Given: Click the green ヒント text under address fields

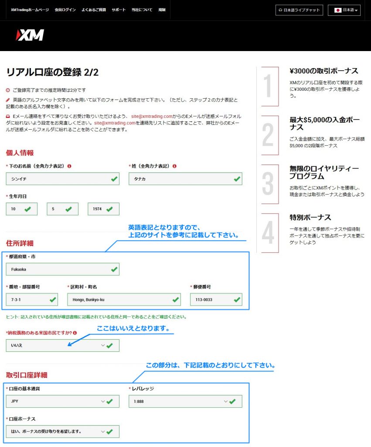Looking at the screenshot, I should [96, 317].
